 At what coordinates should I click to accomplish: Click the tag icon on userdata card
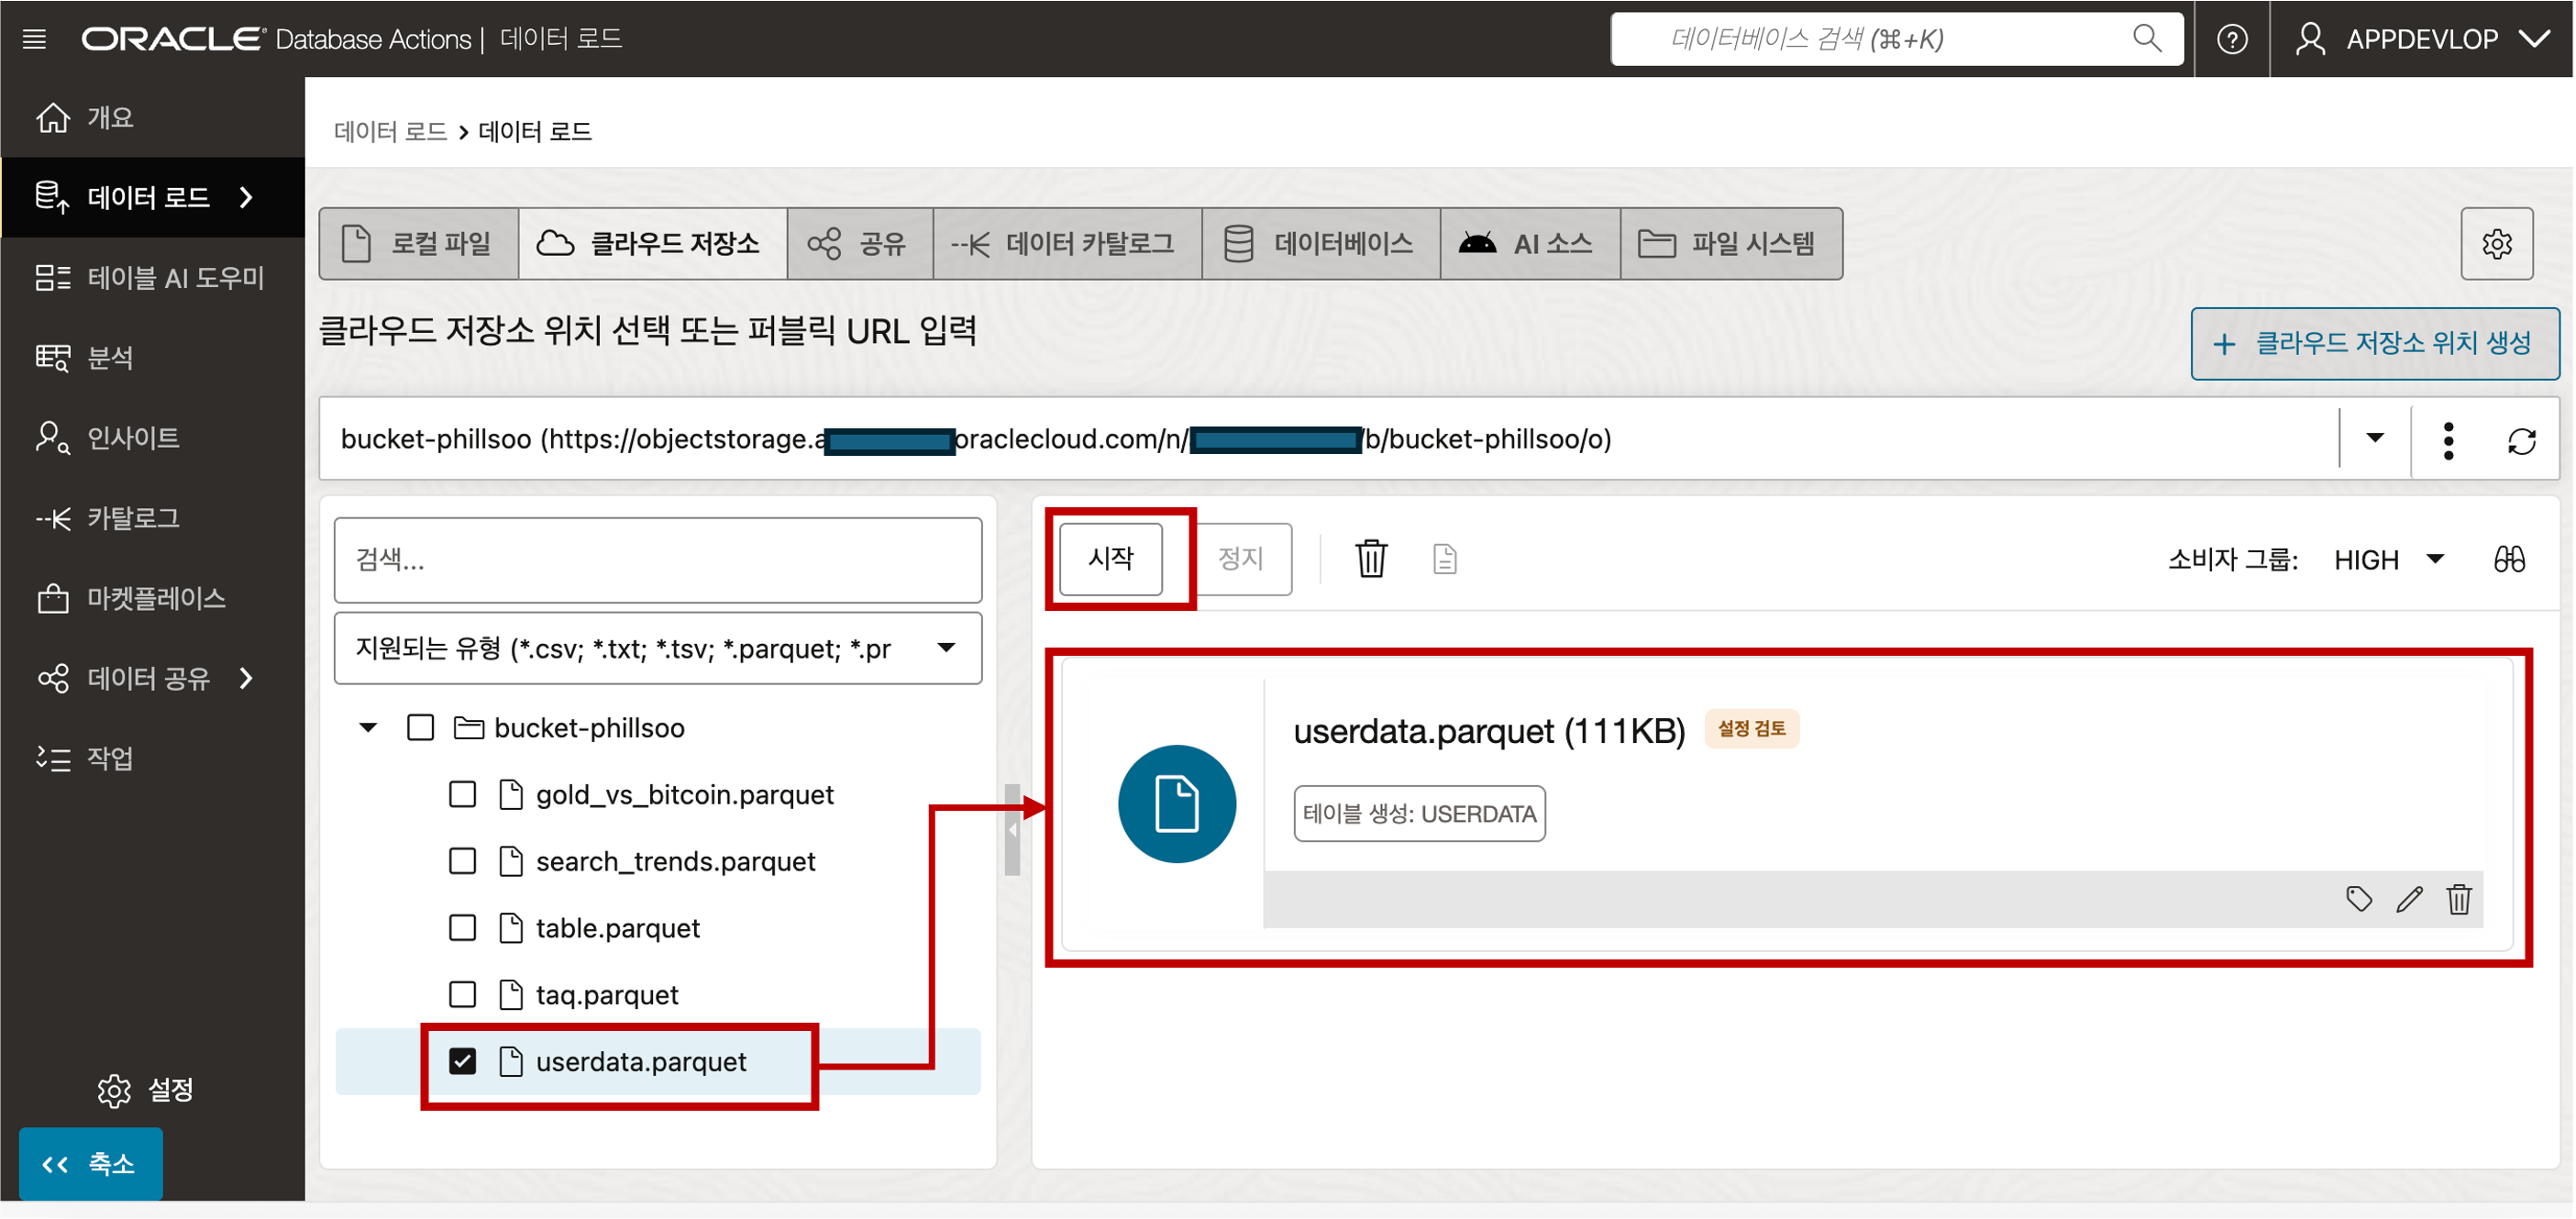tap(2359, 899)
